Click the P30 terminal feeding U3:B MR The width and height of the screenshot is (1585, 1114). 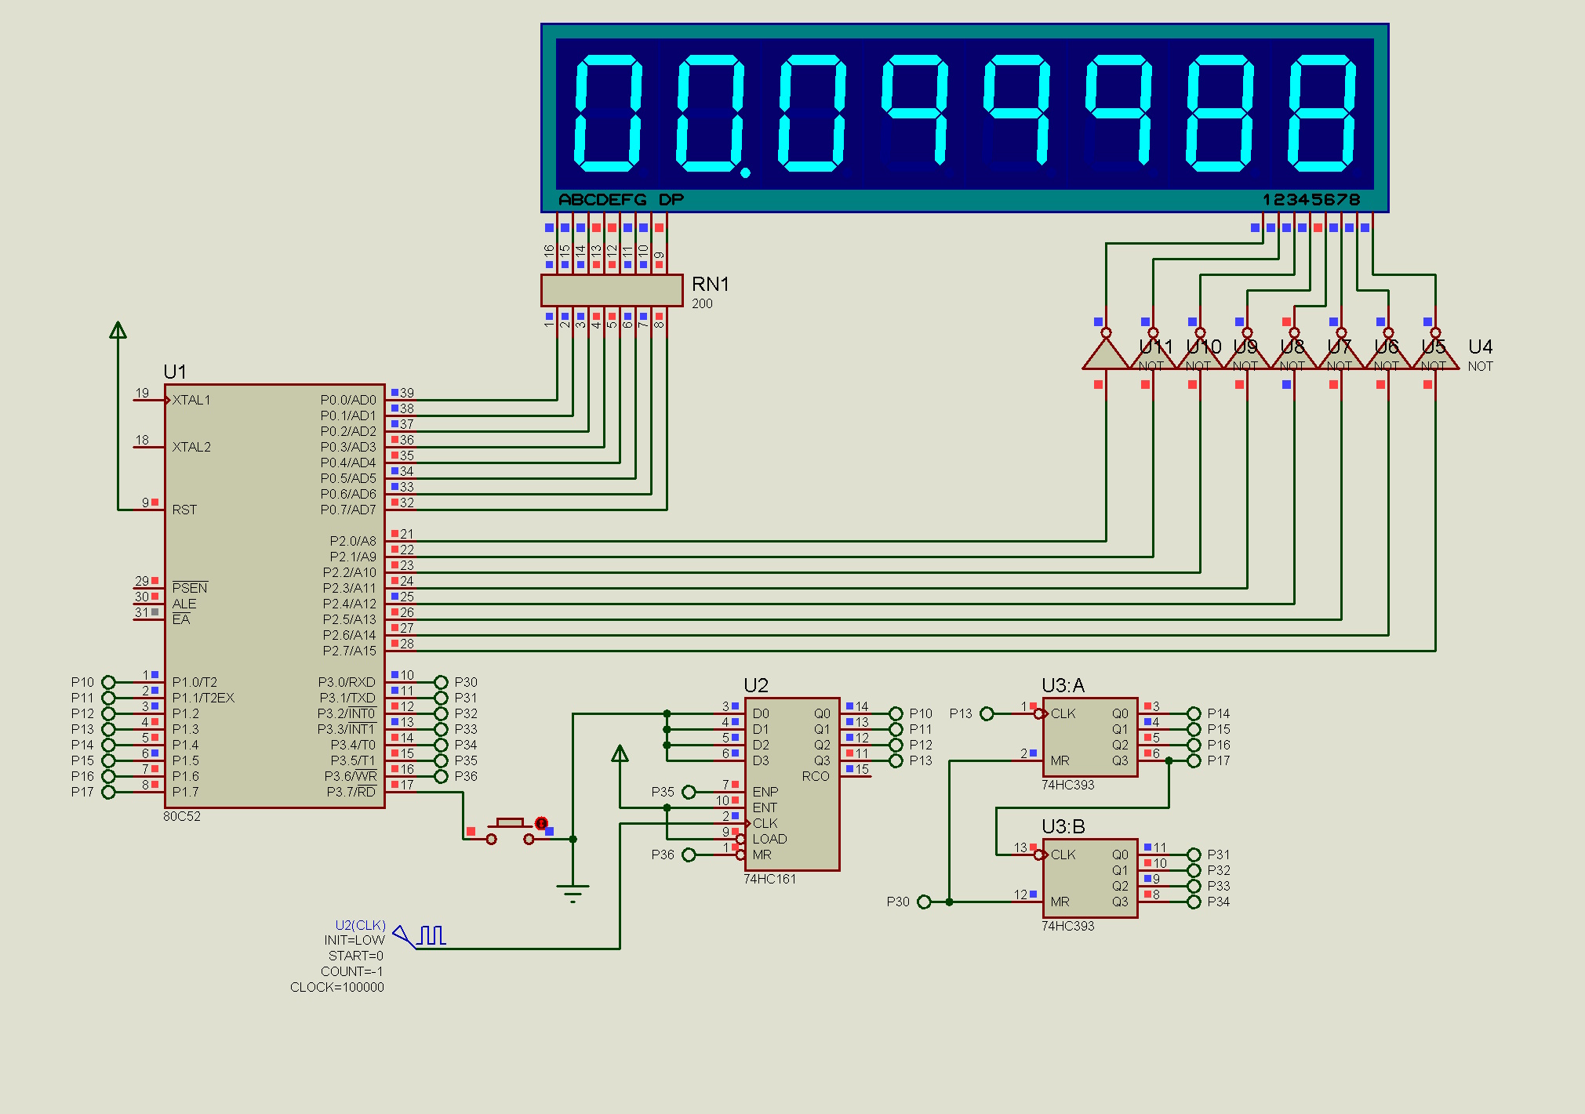pyautogui.click(x=924, y=902)
